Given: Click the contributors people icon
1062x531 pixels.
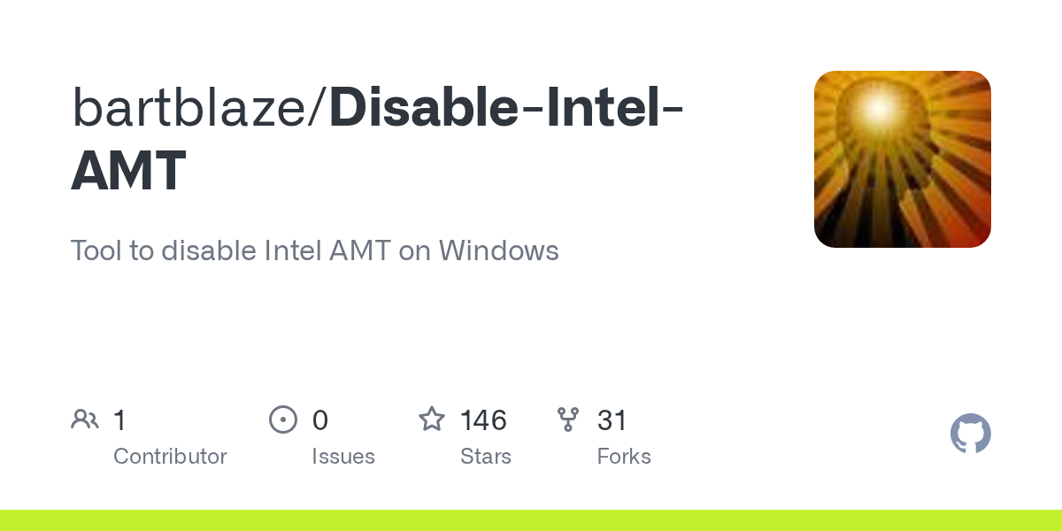Looking at the screenshot, I should pos(85,419).
